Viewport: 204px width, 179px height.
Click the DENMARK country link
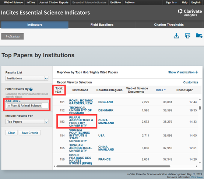tap(106, 110)
